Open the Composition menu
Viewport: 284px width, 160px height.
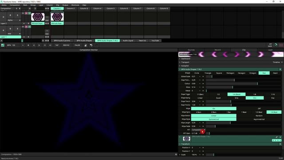[15, 5]
